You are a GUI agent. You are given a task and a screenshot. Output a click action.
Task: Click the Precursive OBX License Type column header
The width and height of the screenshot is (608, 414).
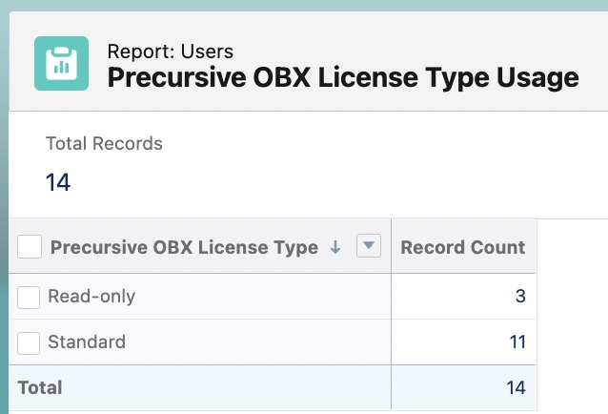(x=184, y=247)
